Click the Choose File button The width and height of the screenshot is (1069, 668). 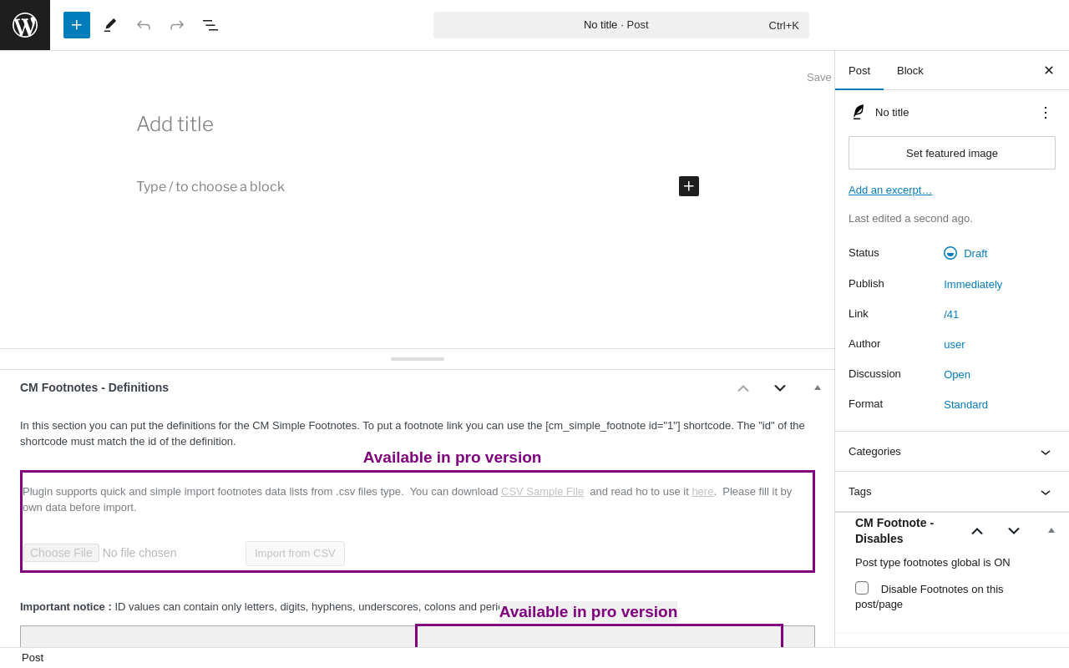tap(61, 553)
